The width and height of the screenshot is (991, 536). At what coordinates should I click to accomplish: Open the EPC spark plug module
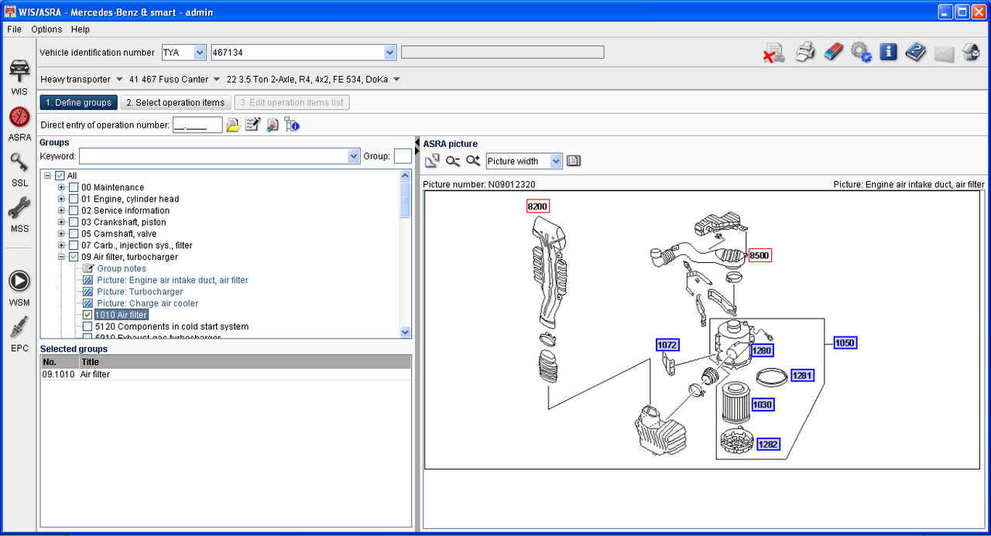coord(19,334)
